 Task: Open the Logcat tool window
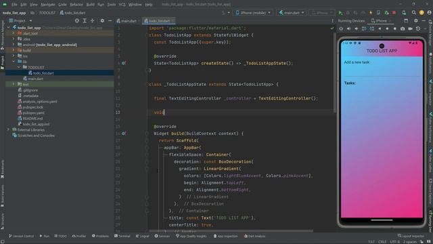point(143,236)
